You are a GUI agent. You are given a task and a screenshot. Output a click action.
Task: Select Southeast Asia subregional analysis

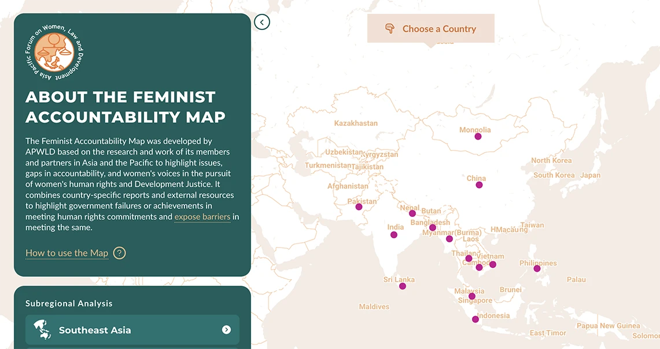[132, 330]
